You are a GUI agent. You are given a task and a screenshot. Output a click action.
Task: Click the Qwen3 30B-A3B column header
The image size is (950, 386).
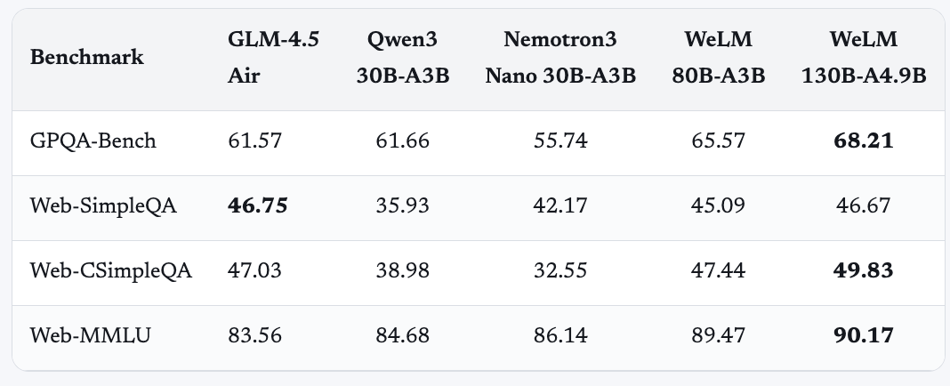coord(403,57)
